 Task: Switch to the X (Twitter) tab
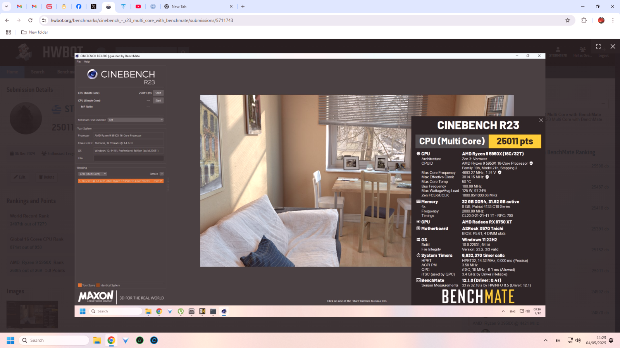click(x=94, y=7)
